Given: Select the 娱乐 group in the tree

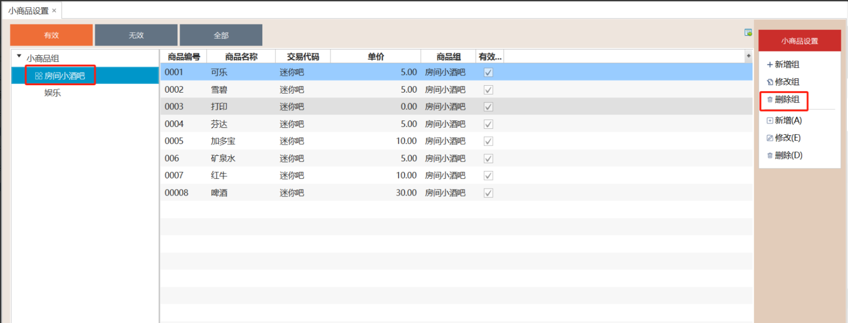Looking at the screenshot, I should (52, 93).
